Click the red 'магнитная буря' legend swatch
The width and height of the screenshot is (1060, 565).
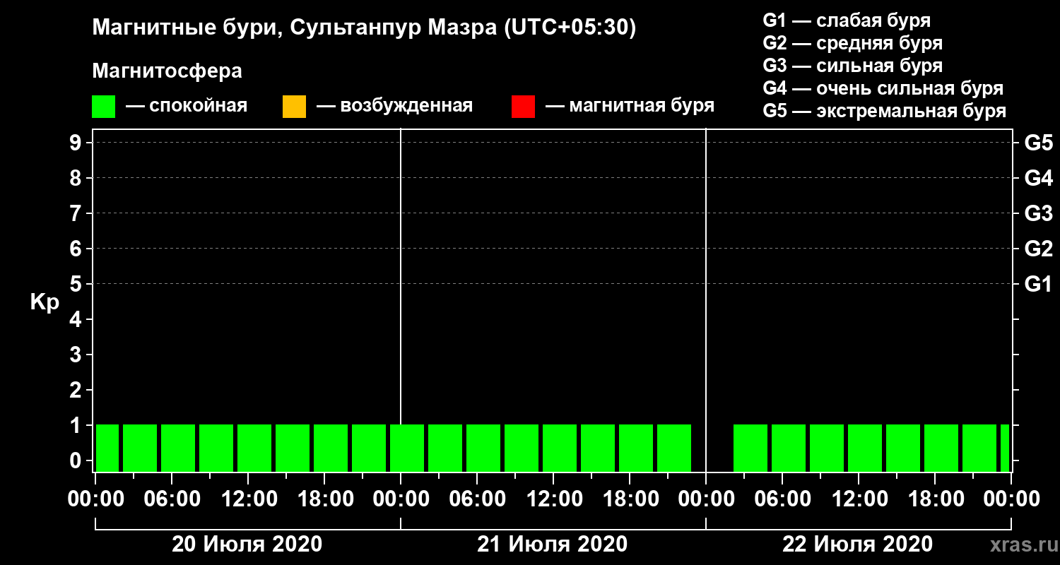click(523, 107)
